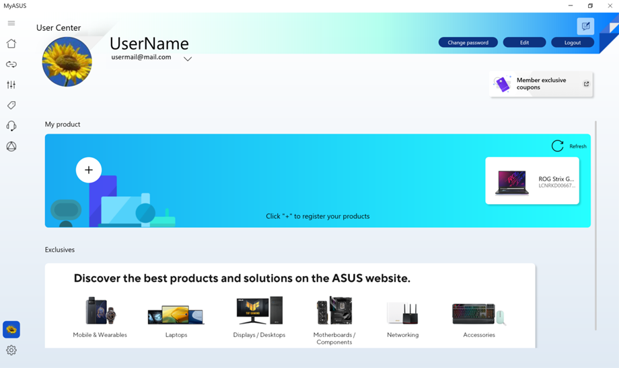Click the 'User Center' page title
619x368 pixels.
(x=59, y=28)
